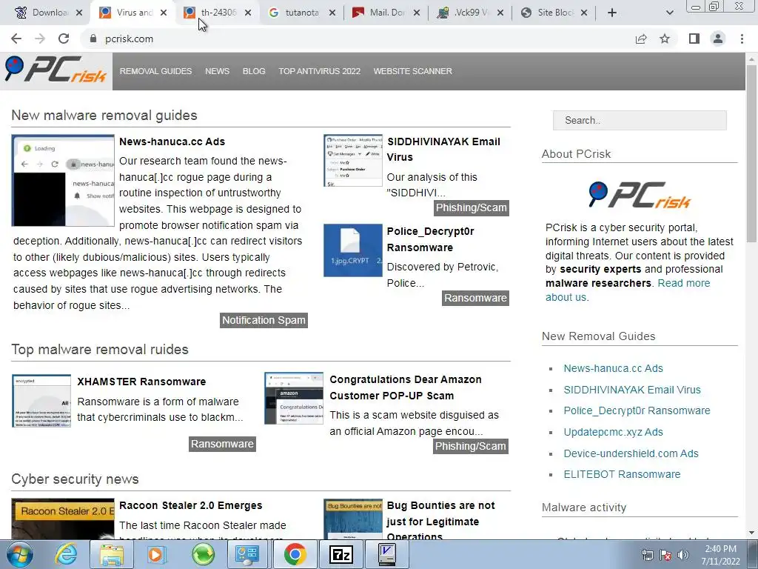Close the Site Block tab

pos(584,13)
